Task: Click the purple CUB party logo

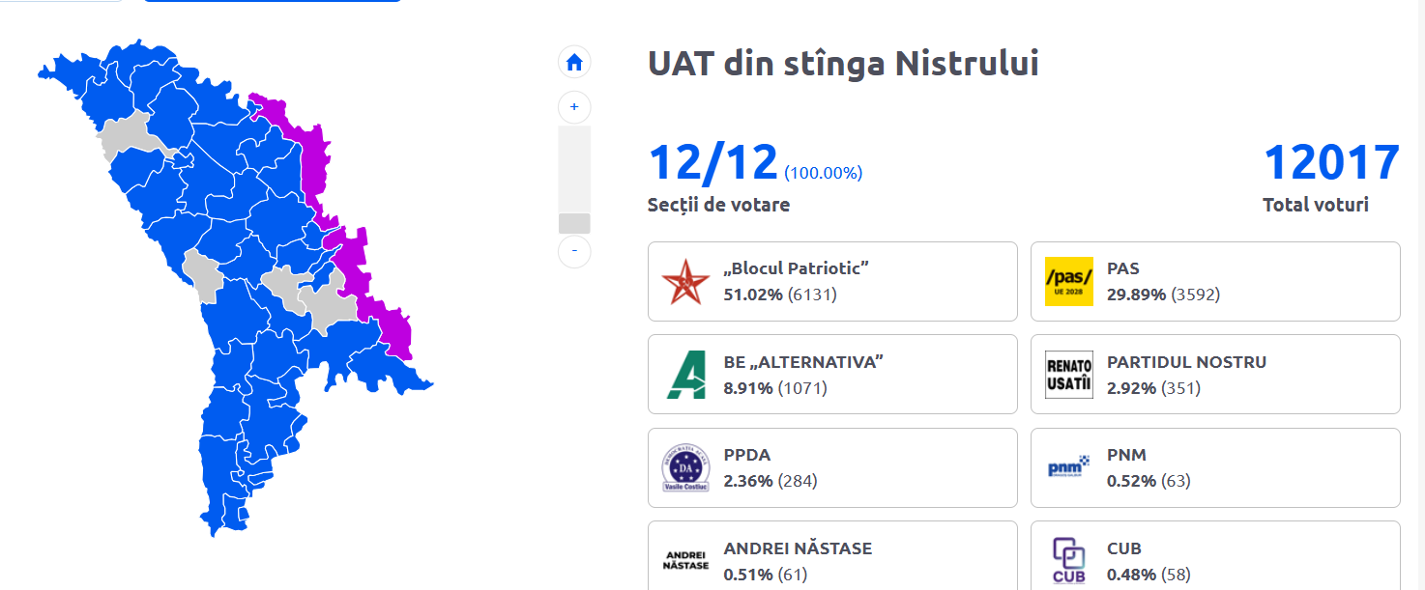Action: coord(1069,561)
